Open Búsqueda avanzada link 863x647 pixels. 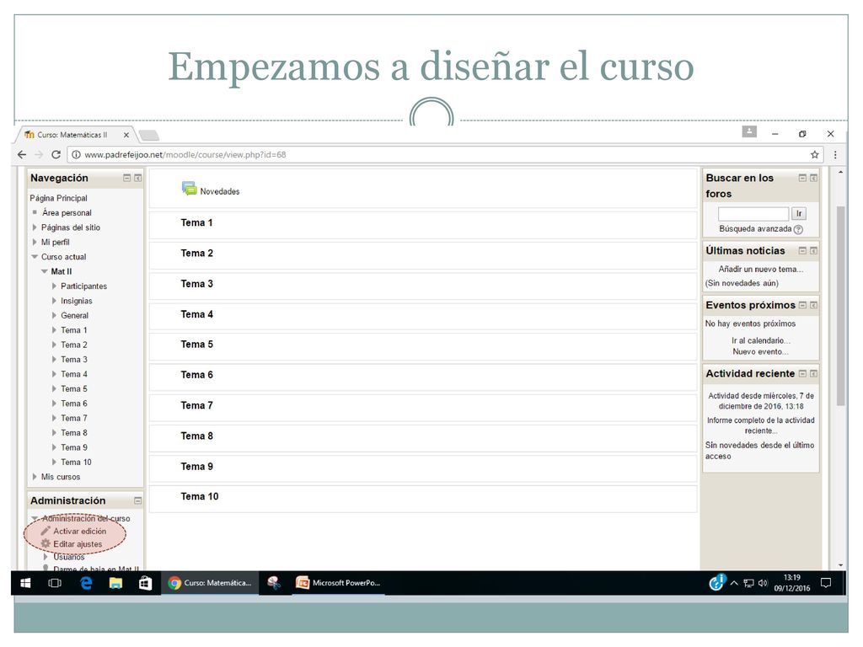755,229
